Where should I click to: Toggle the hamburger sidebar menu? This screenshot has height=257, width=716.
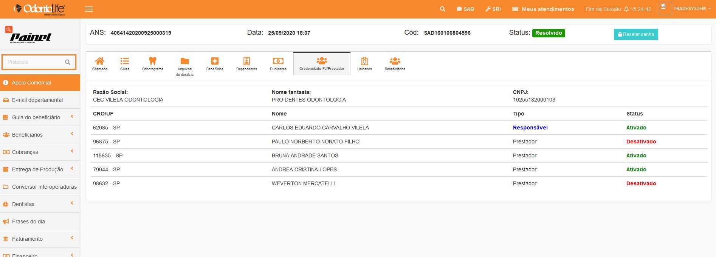89,9
